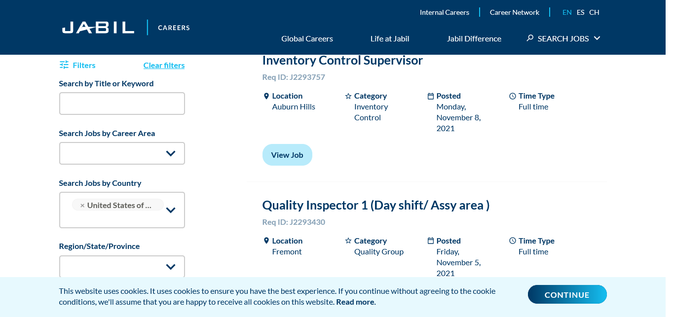Go to Life at Jabil page
This screenshot has height=317, width=674.
[390, 39]
